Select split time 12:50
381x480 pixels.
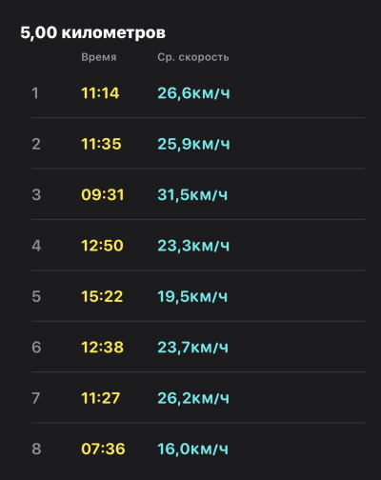(102, 246)
